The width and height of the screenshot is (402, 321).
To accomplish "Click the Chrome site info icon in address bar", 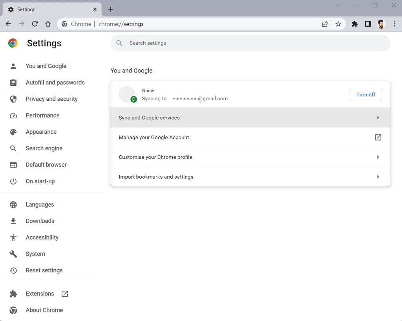I will pos(65,24).
